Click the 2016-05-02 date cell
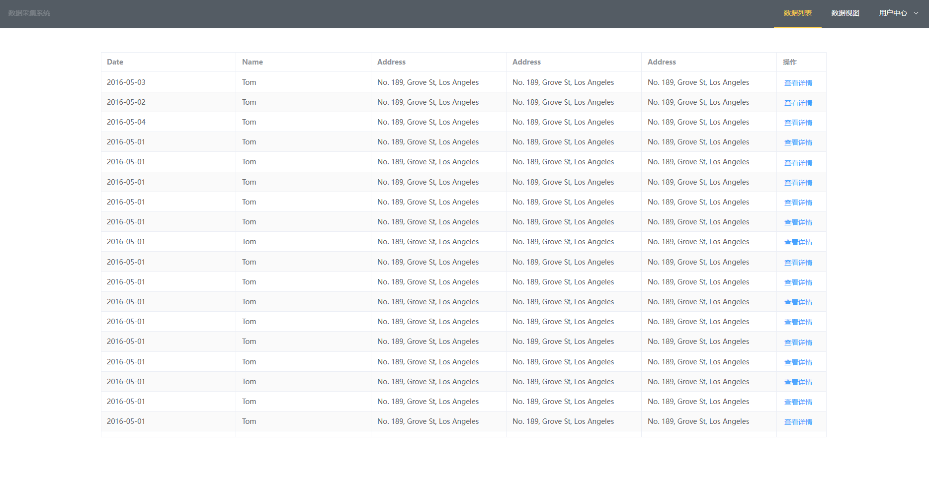Screen dimensions: 929x478 click(x=126, y=102)
